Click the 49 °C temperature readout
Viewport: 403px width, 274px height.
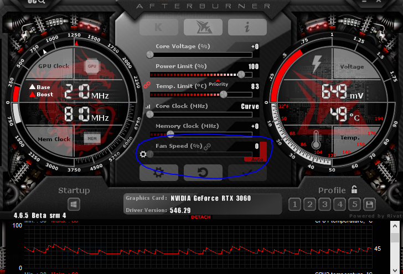click(345, 114)
